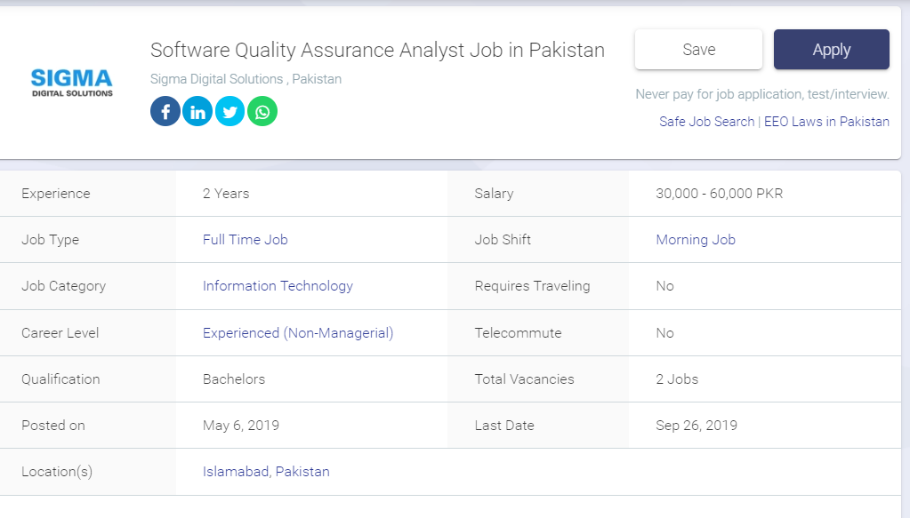Share job on LinkedIn
The height and width of the screenshot is (518, 910).
(x=197, y=111)
